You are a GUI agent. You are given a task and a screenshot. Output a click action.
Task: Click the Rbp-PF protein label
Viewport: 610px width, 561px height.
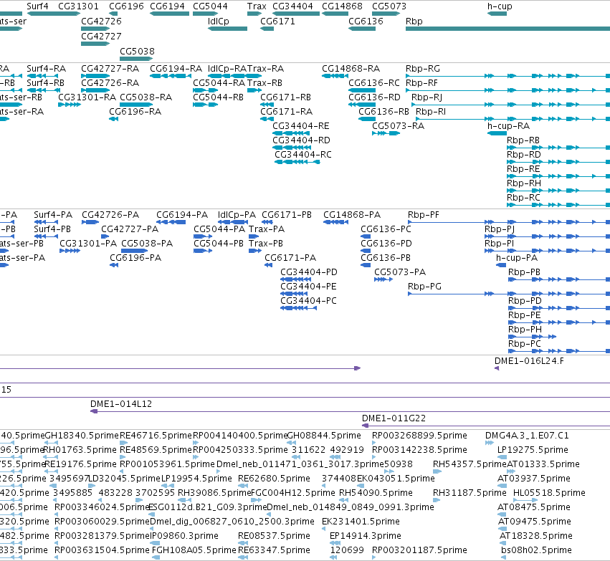(x=423, y=215)
